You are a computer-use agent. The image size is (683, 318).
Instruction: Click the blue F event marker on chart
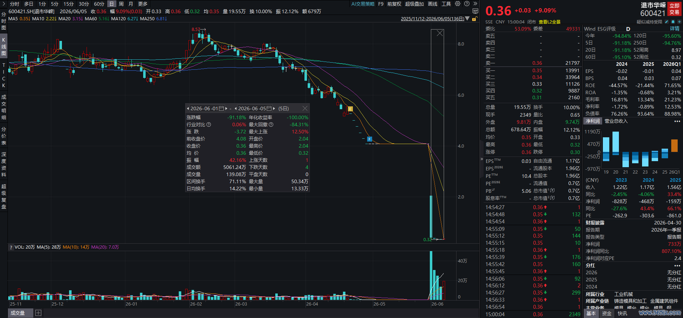tap(369, 139)
